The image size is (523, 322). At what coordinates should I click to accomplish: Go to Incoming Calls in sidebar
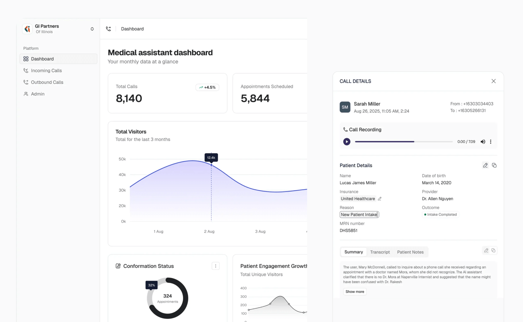[46, 71]
